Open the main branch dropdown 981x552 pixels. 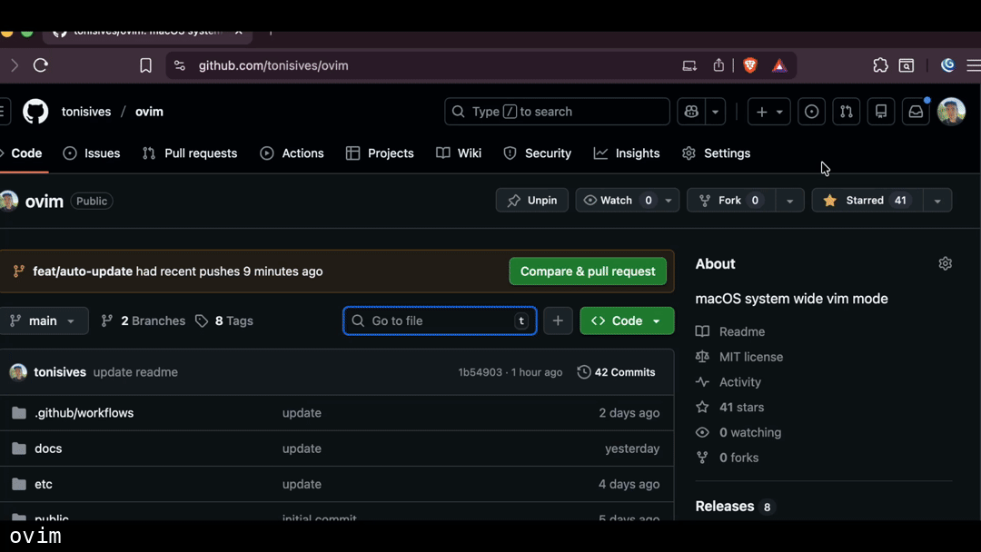pos(44,320)
